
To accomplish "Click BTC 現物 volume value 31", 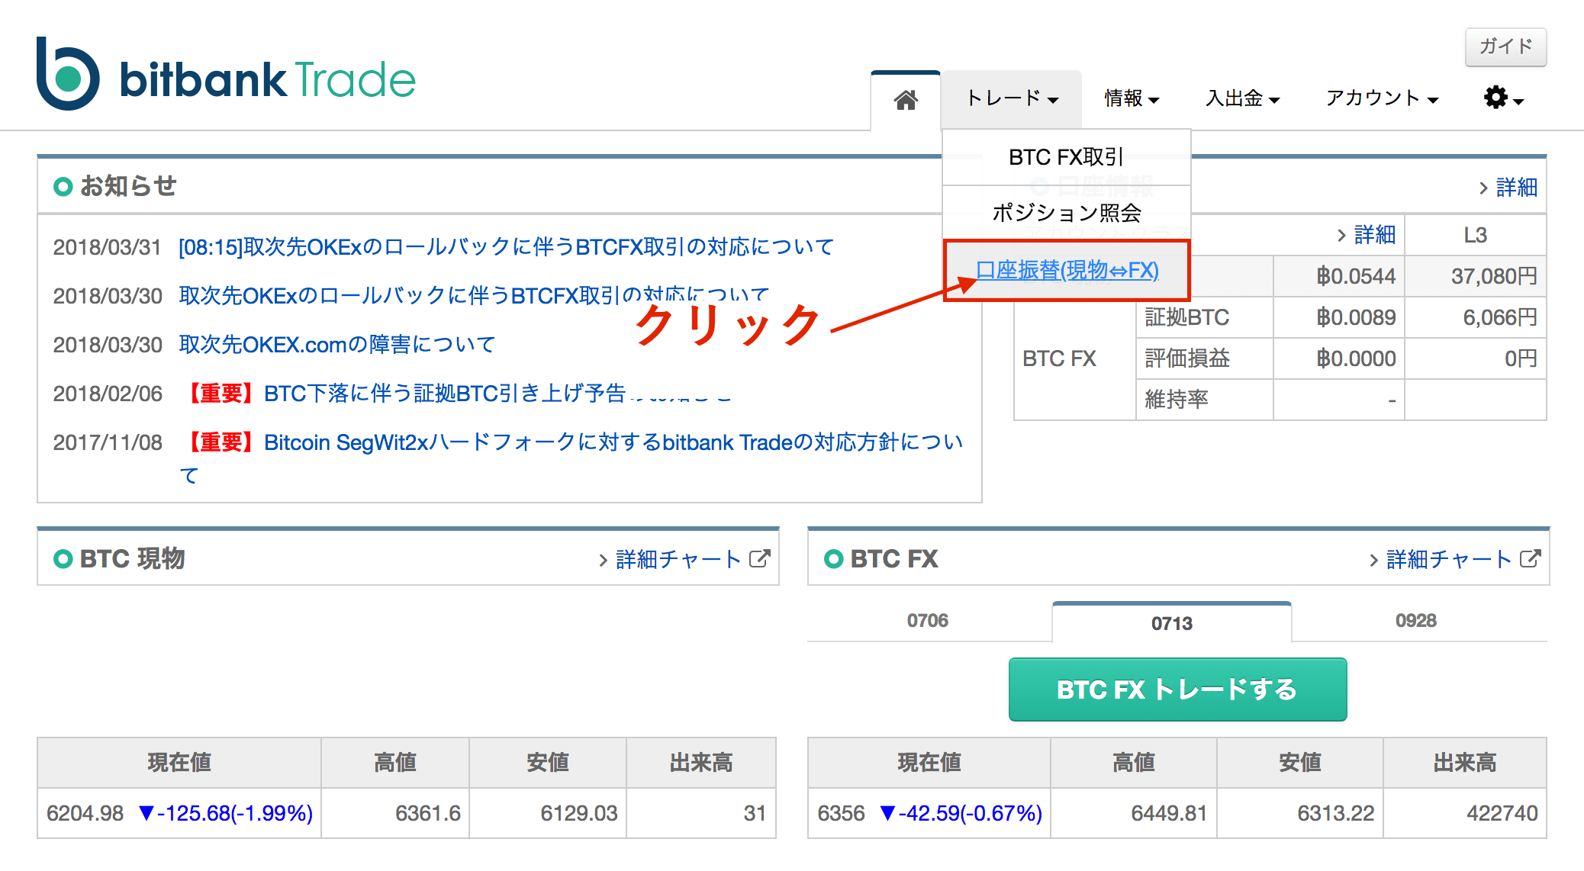I will (755, 814).
